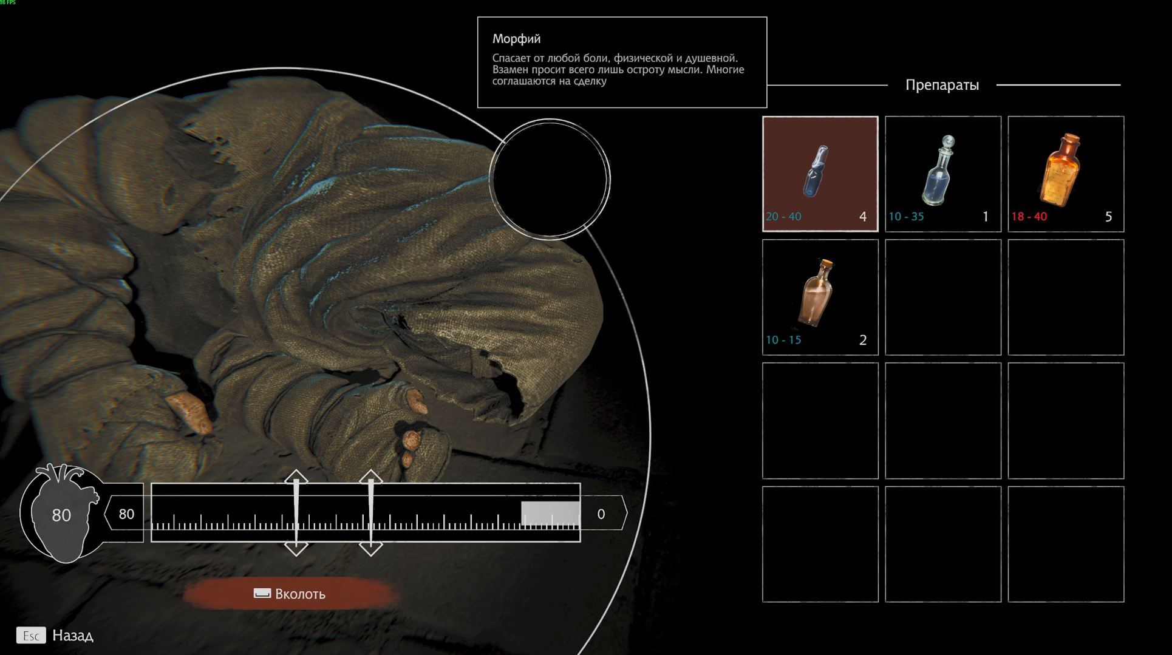Click the keyboard key icon beside Вколоть

pos(262,593)
